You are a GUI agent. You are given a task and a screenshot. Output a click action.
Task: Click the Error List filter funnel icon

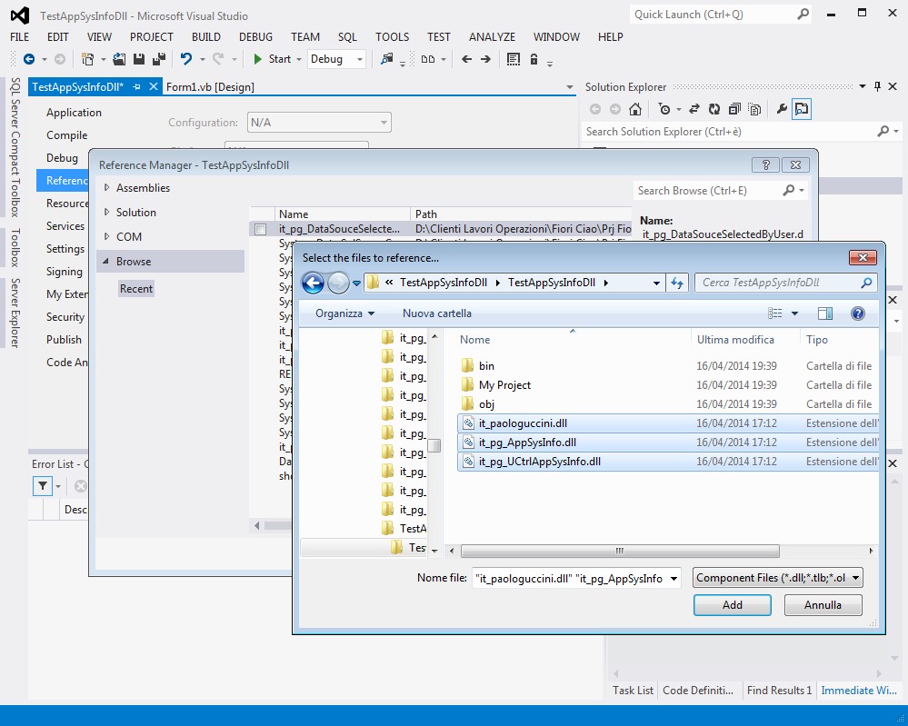pyautogui.click(x=43, y=486)
